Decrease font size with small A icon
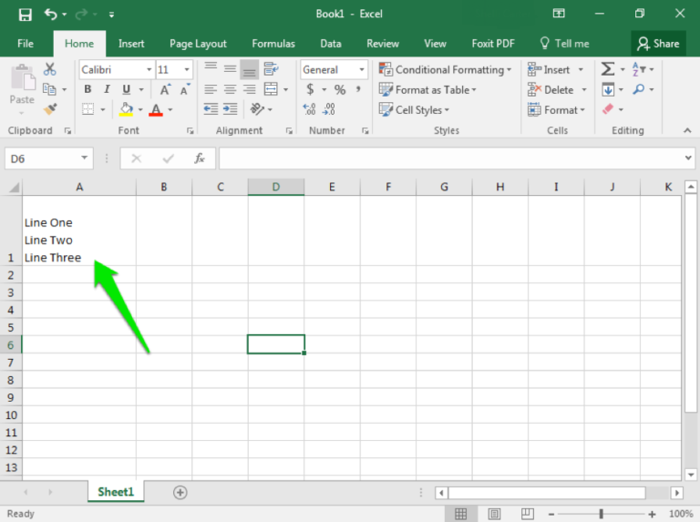 coord(184,89)
